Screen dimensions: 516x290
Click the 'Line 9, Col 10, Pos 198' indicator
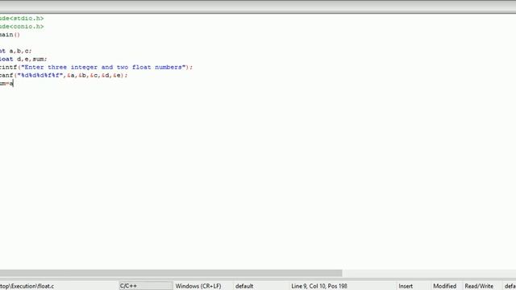point(319,286)
